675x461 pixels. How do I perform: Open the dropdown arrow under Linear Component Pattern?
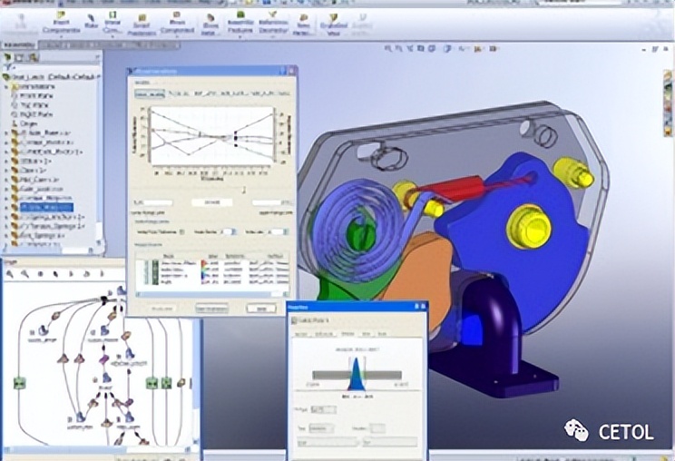112,37
